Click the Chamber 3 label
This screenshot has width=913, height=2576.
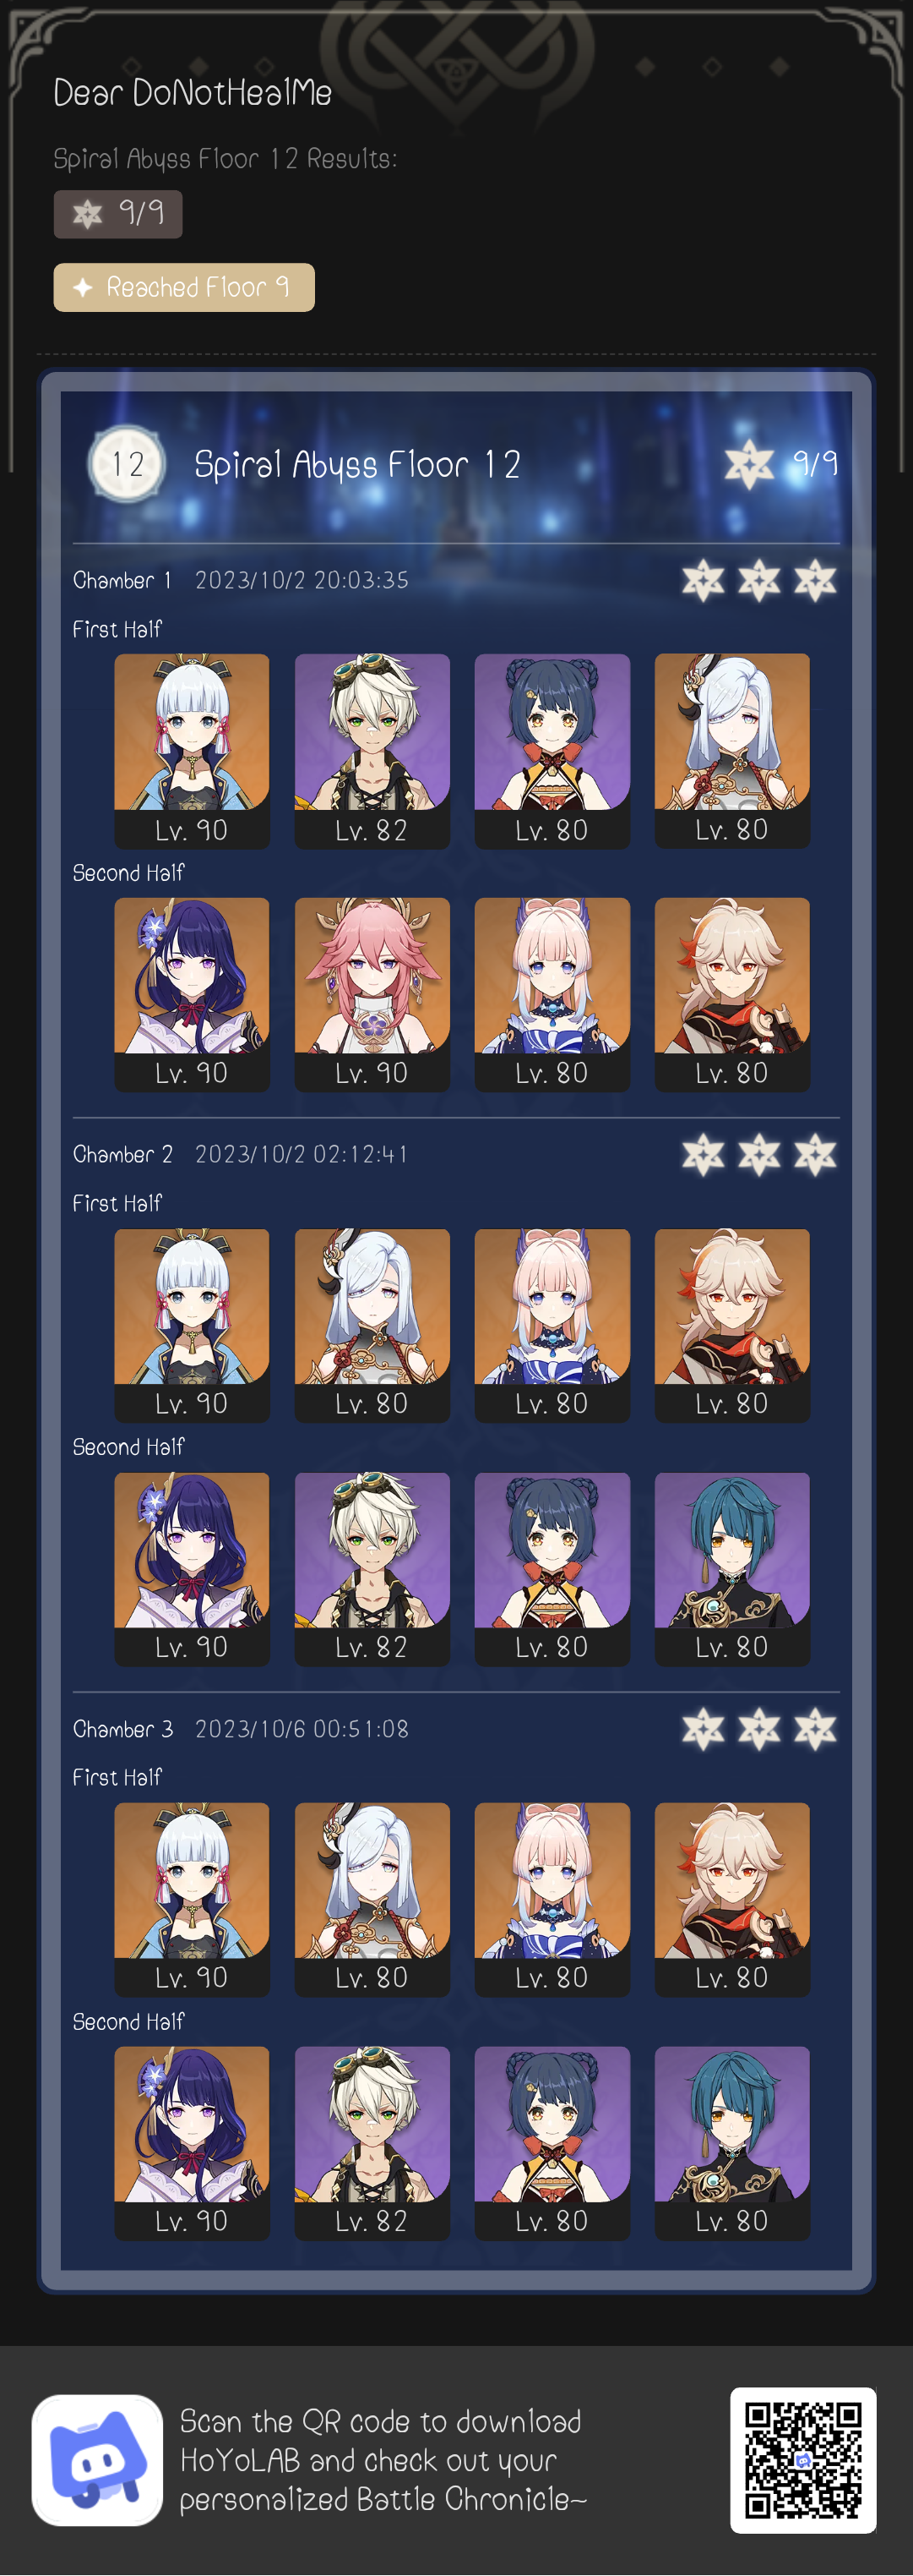pos(122,1729)
